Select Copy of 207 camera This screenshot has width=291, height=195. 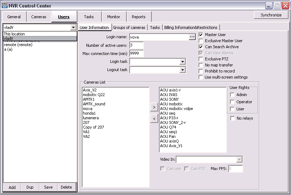pyautogui.click(x=115, y=127)
